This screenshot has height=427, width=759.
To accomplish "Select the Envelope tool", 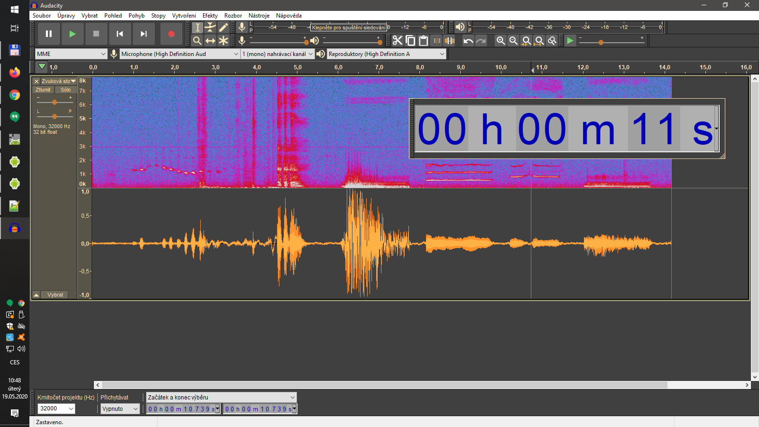I will [211, 27].
